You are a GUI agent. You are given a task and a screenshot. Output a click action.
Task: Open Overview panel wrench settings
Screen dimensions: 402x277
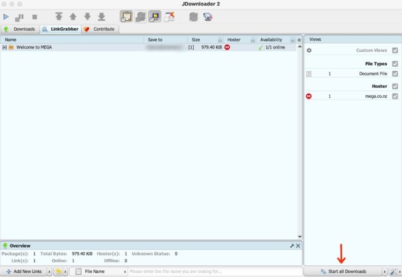point(291,245)
